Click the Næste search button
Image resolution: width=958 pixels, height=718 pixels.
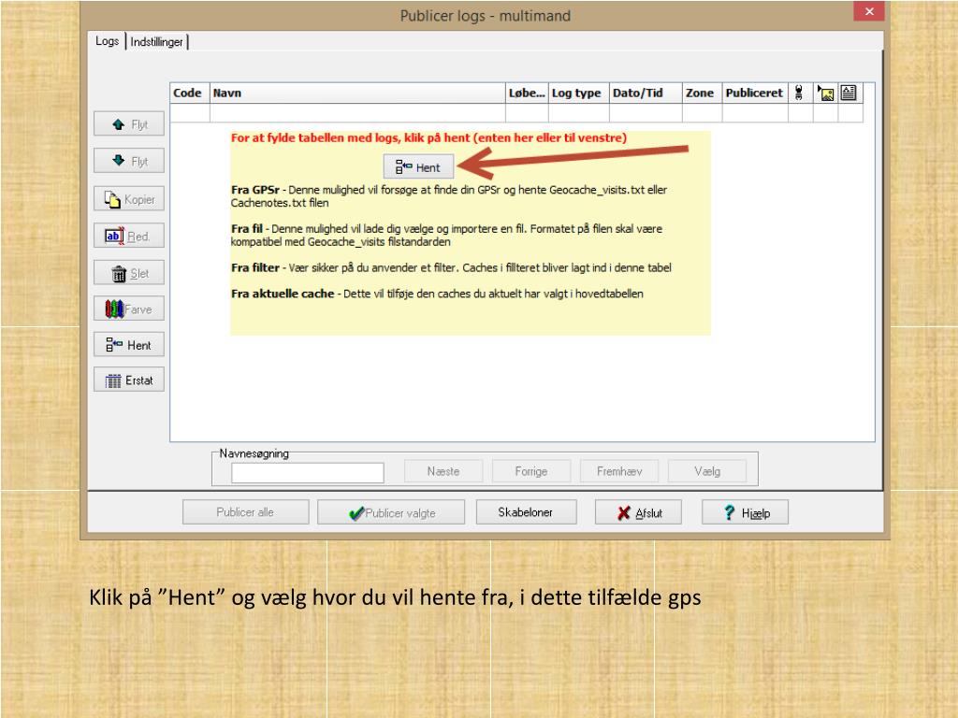(443, 471)
